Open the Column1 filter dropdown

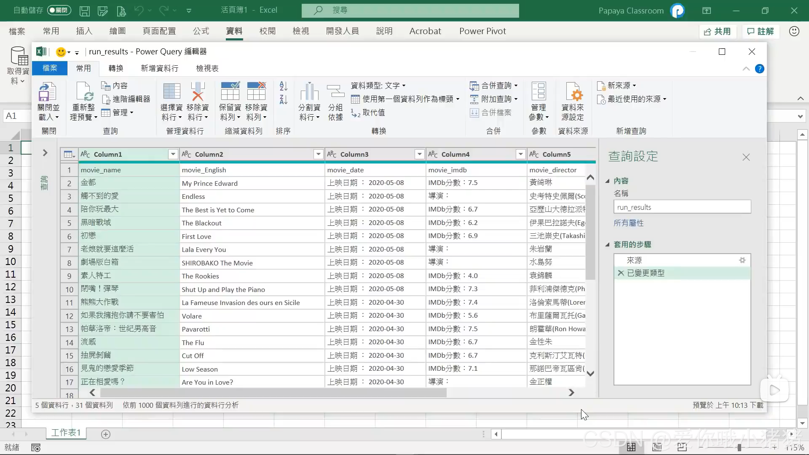[x=173, y=154]
